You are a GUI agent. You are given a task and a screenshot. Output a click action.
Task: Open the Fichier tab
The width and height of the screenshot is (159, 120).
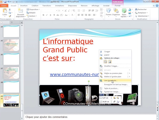4,6
